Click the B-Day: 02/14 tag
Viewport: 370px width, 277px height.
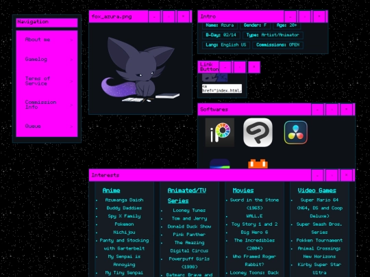pos(221,35)
